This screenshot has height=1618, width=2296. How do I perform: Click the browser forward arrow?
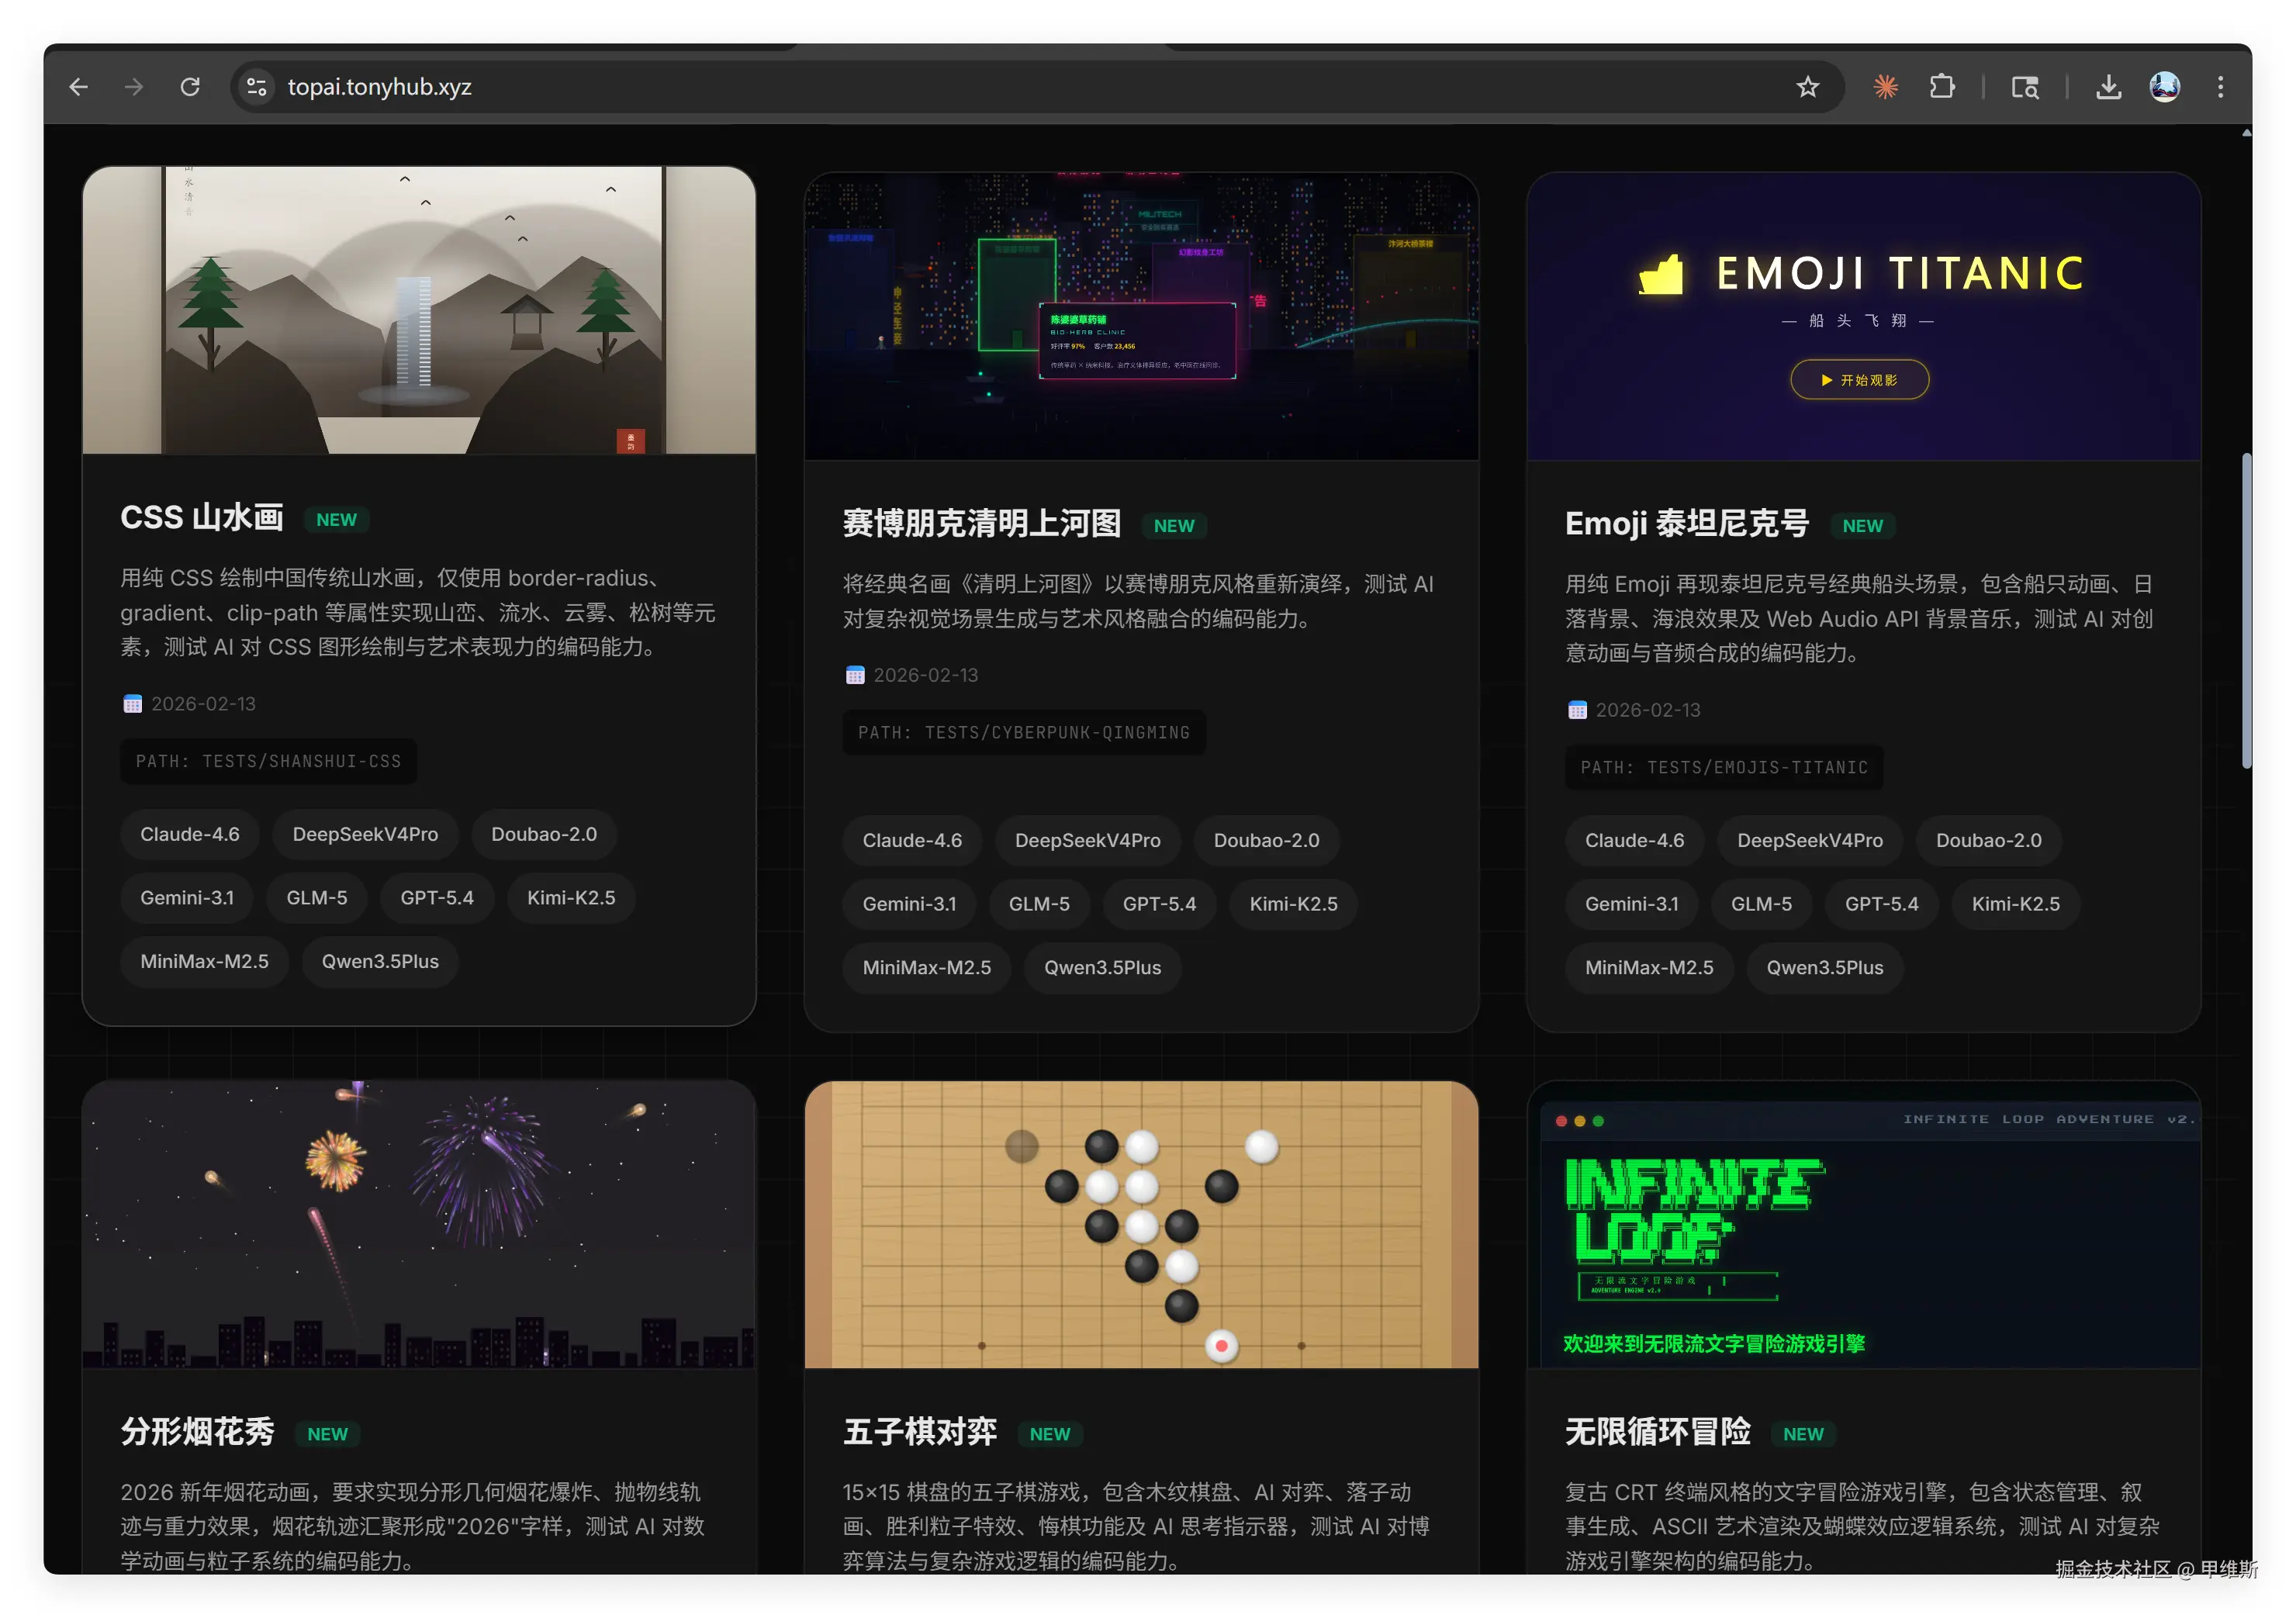pyautogui.click(x=134, y=87)
